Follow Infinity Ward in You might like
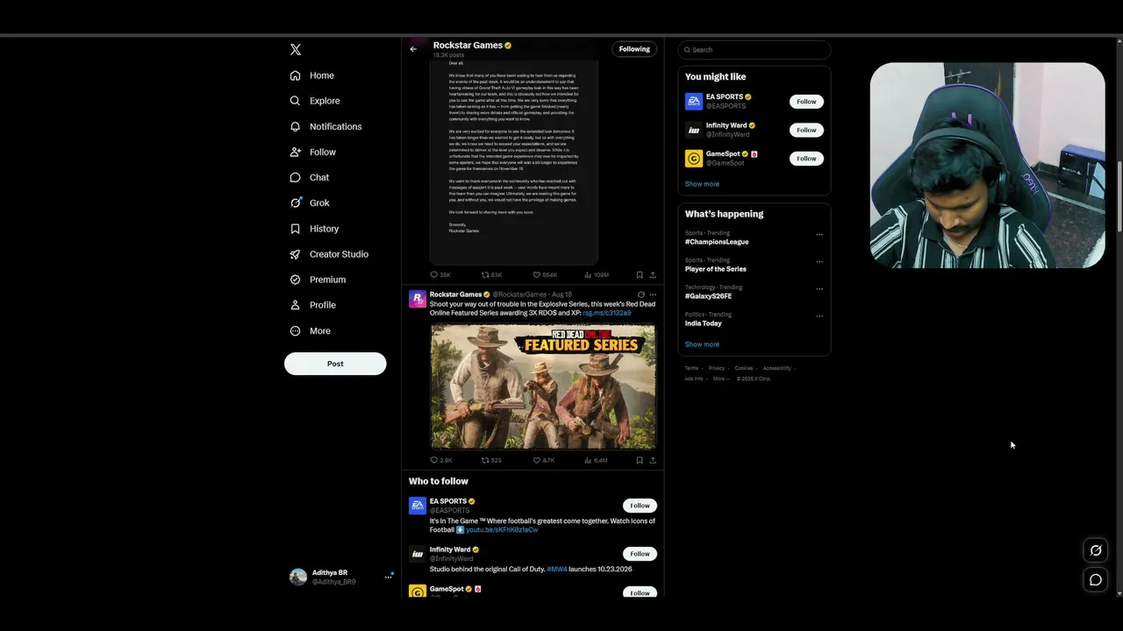Viewport: 1123px width, 631px height. [806, 130]
